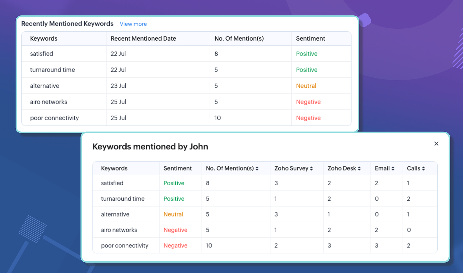Click the Neutral sentiment in John's table
This screenshot has height=273, width=463.
click(x=173, y=214)
